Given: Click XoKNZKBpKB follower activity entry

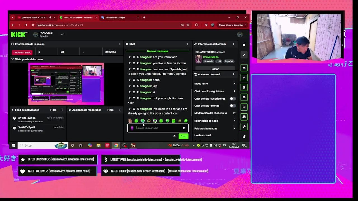Looking at the screenshot, I should coord(38,129).
